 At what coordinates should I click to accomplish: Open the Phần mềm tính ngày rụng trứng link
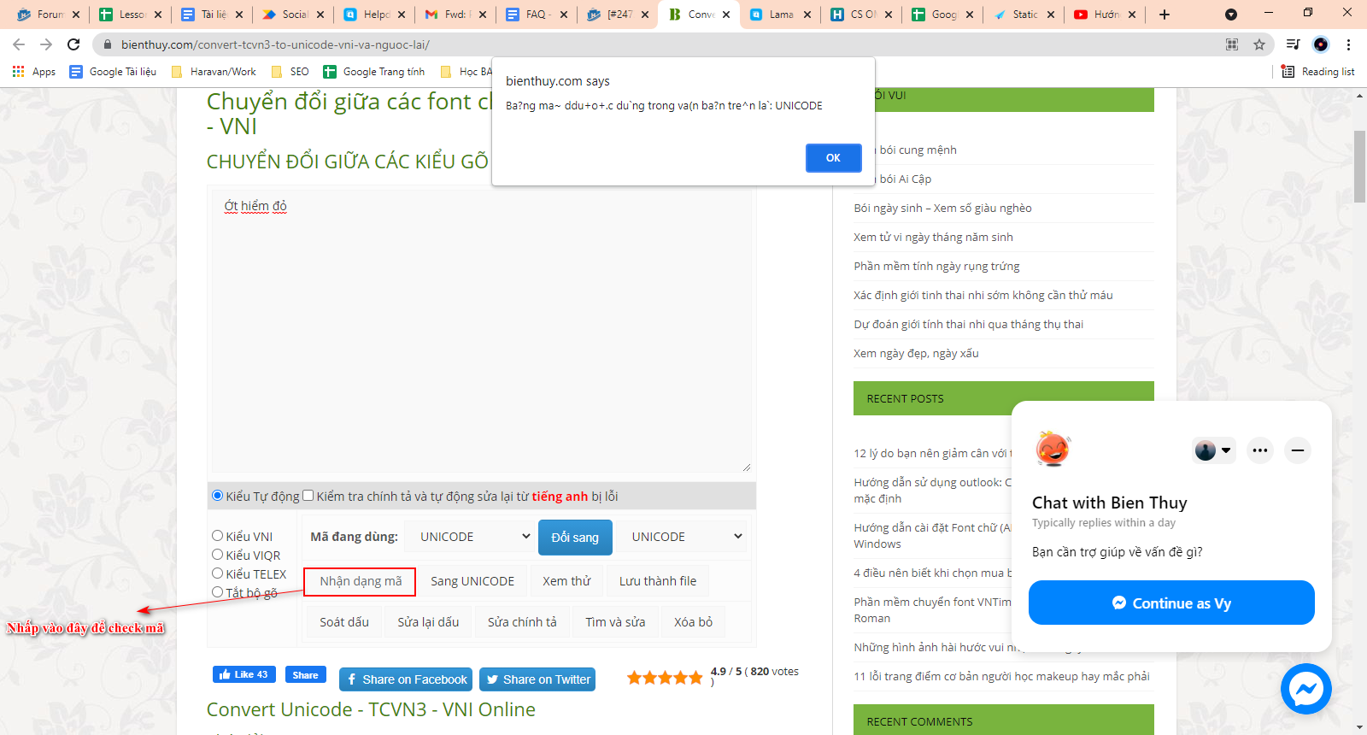point(936,266)
